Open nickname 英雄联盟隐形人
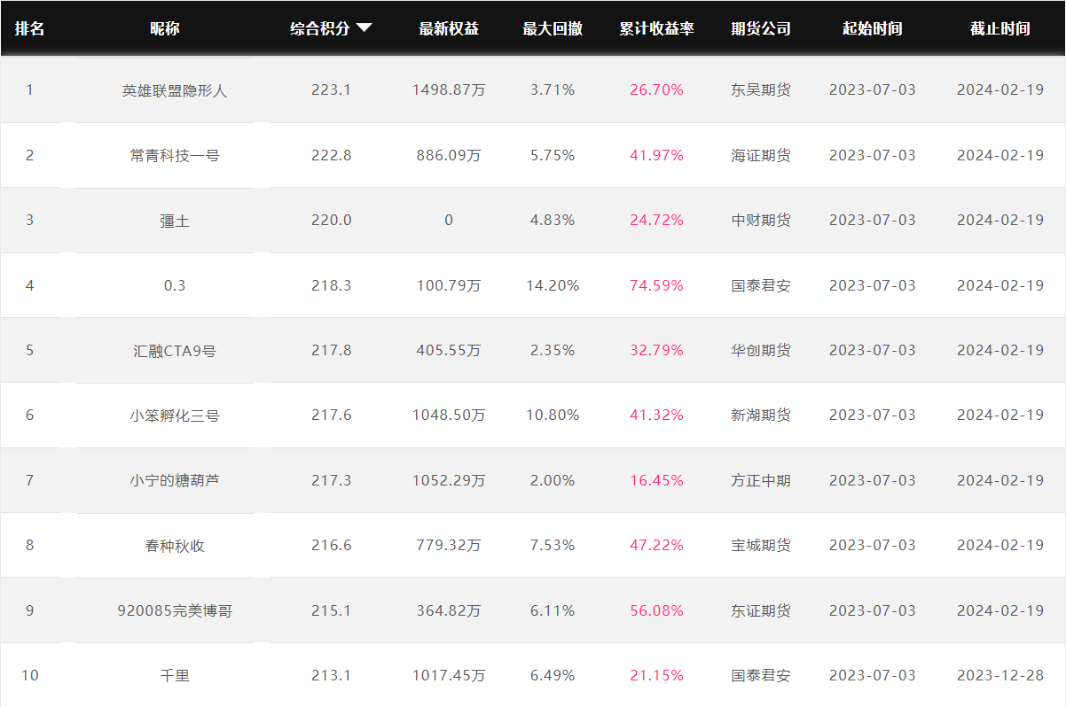Viewport: 1066px width, 707px height. pyautogui.click(x=175, y=90)
